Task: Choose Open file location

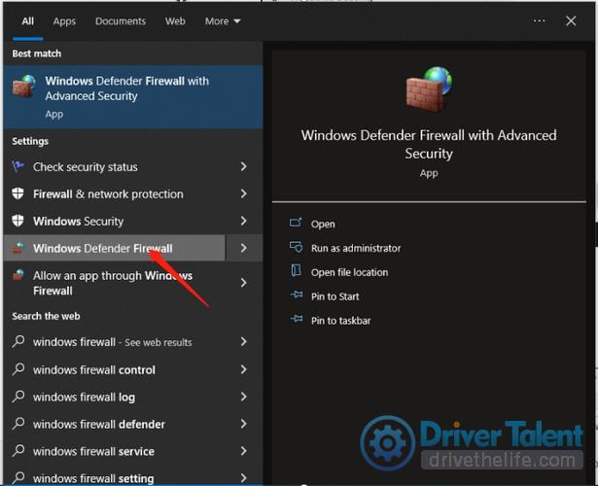Action: coord(349,272)
